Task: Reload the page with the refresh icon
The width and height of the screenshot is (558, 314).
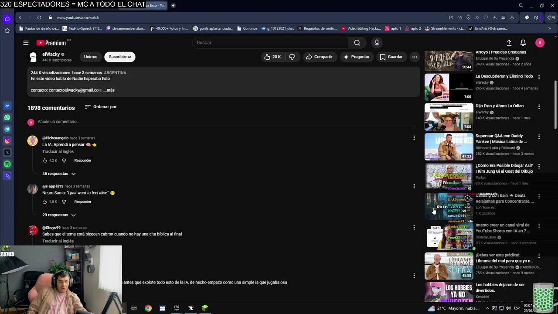Action: (x=39, y=17)
